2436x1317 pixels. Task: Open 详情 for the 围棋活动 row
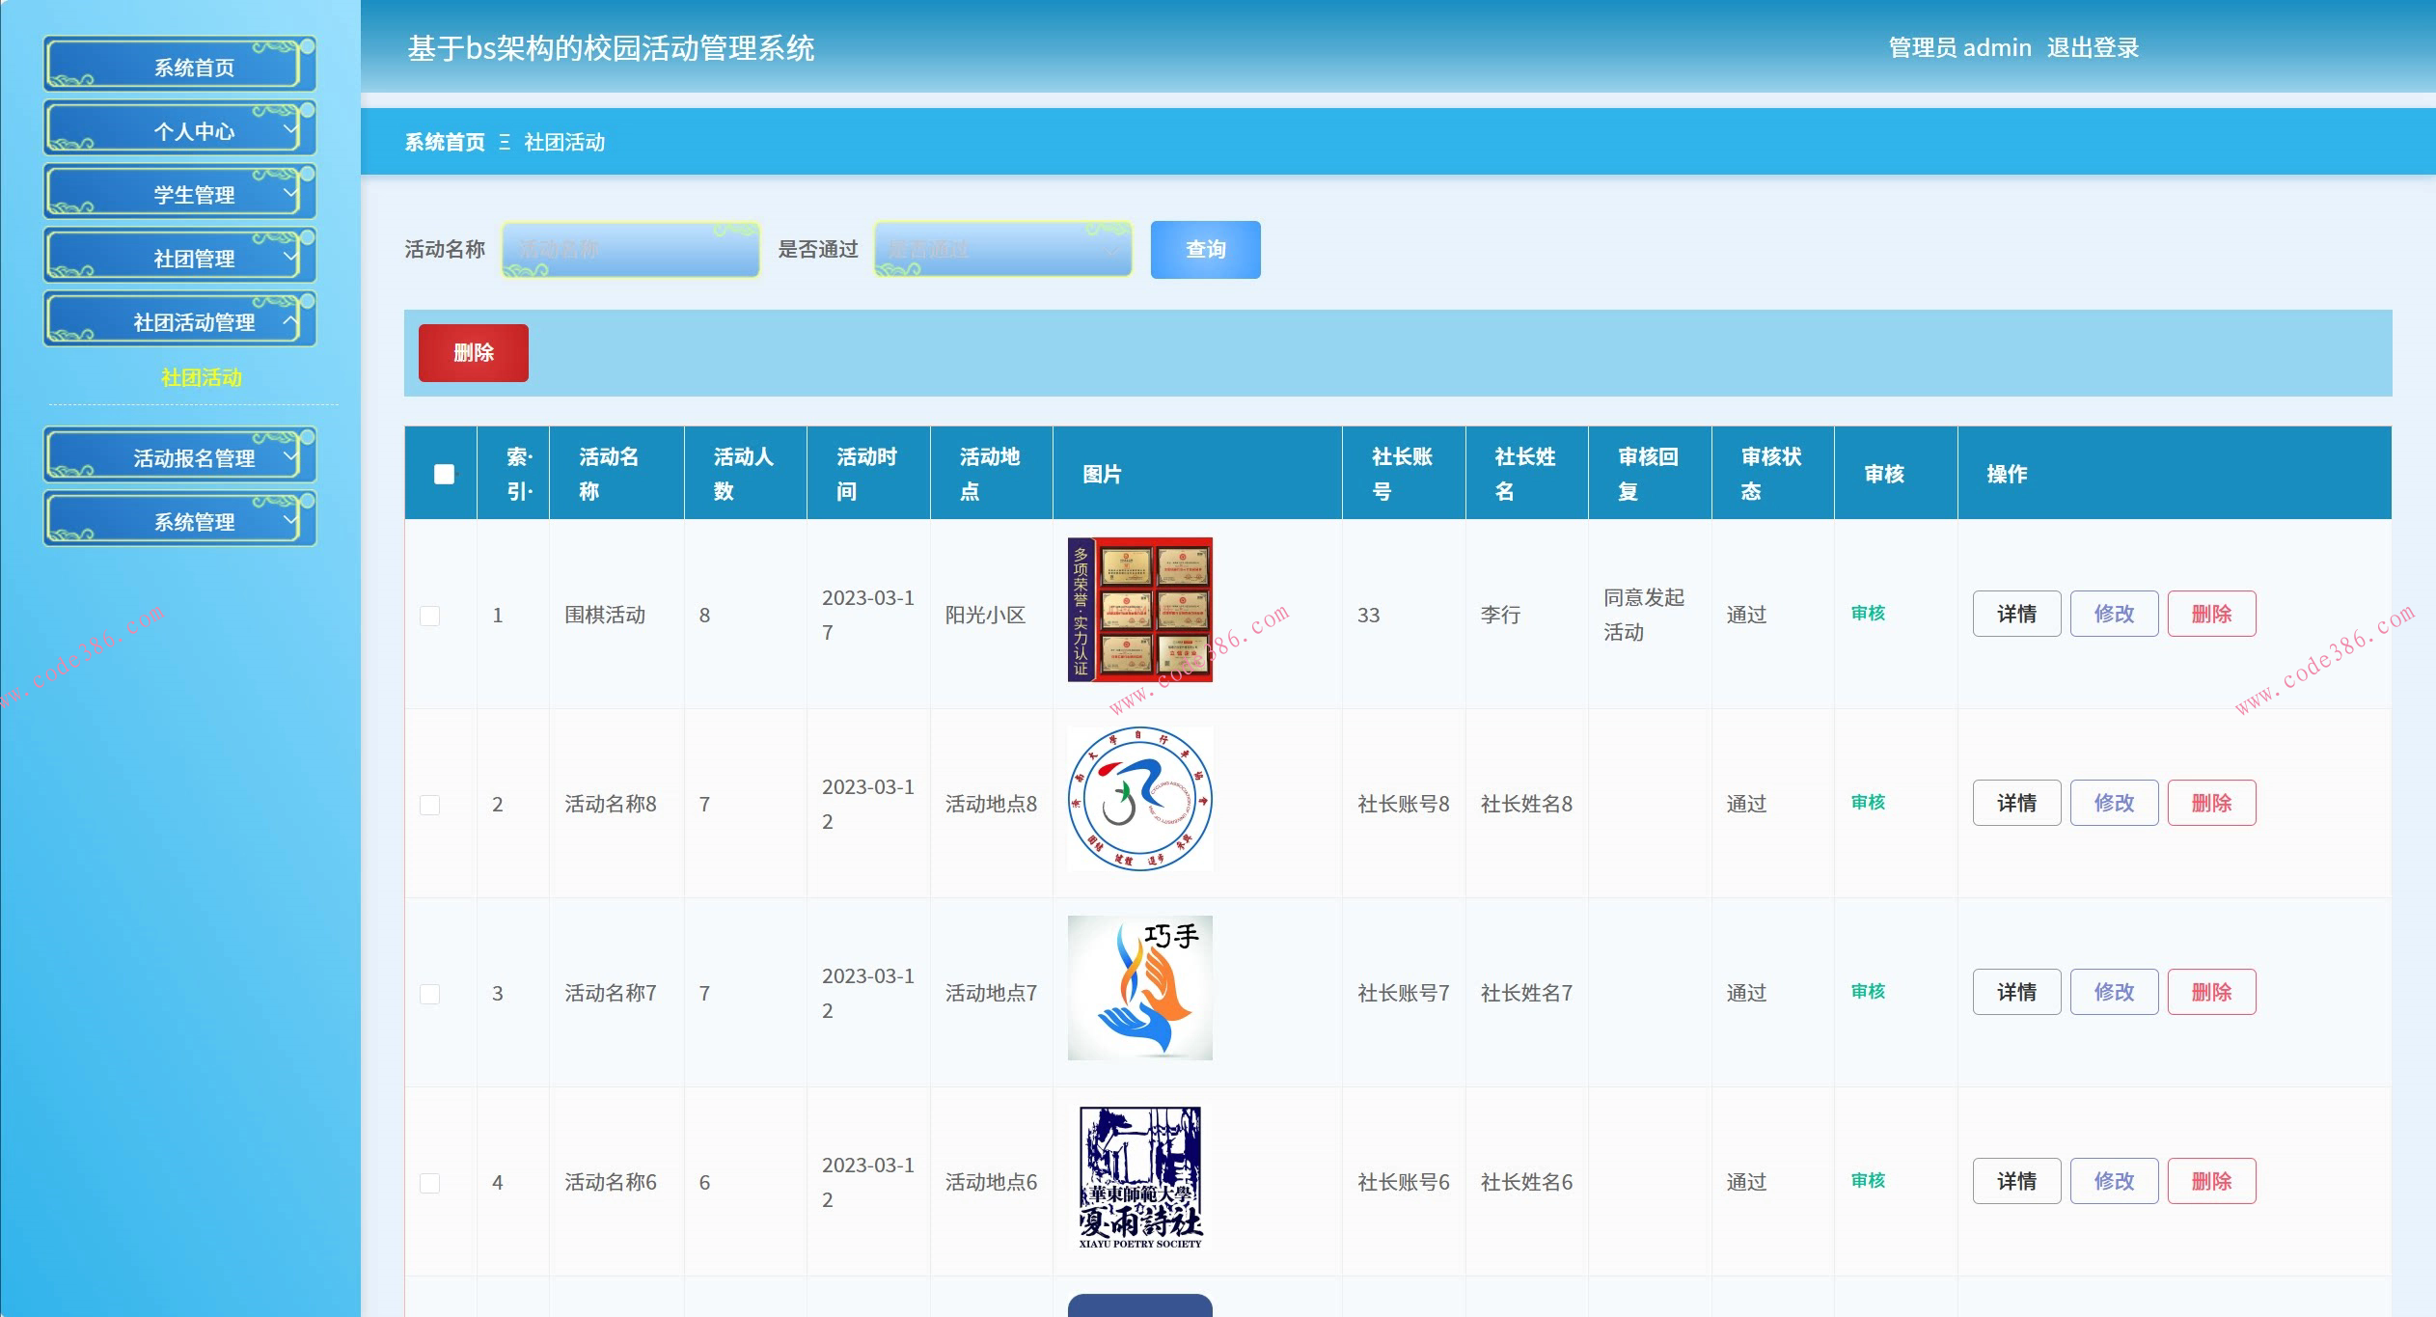pos(2016,614)
